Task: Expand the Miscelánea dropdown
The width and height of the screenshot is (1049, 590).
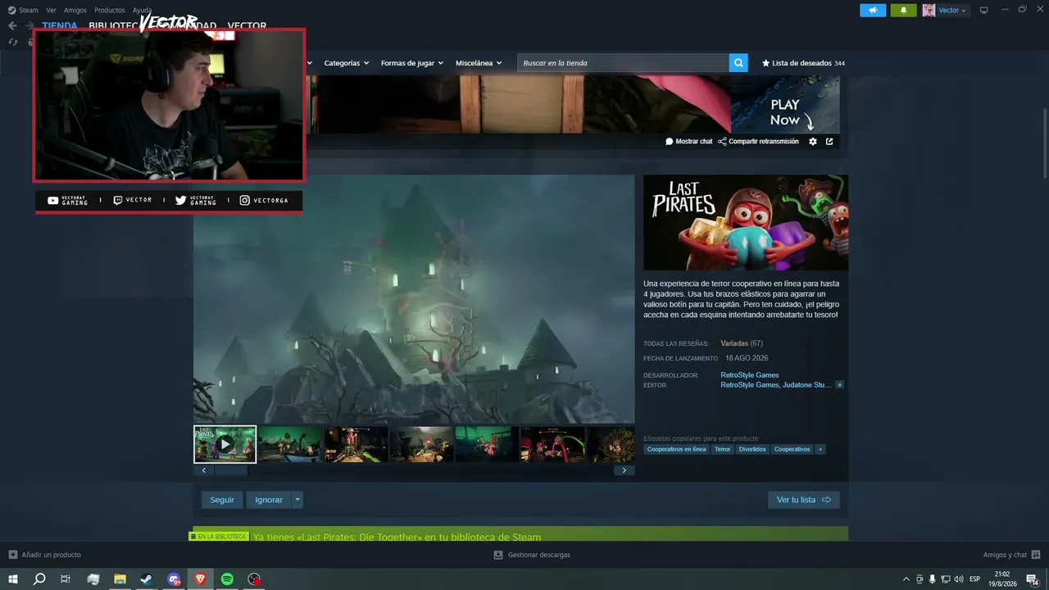Action: [x=479, y=63]
